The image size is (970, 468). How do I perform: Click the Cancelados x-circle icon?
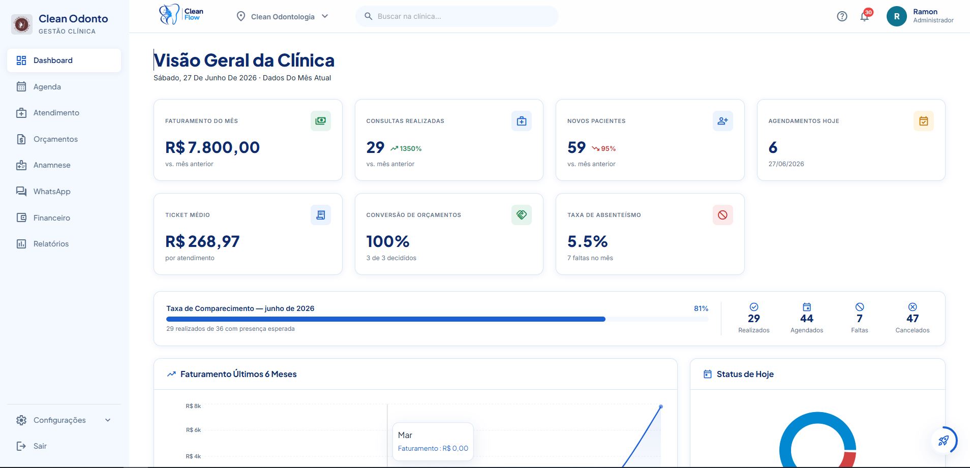click(913, 307)
